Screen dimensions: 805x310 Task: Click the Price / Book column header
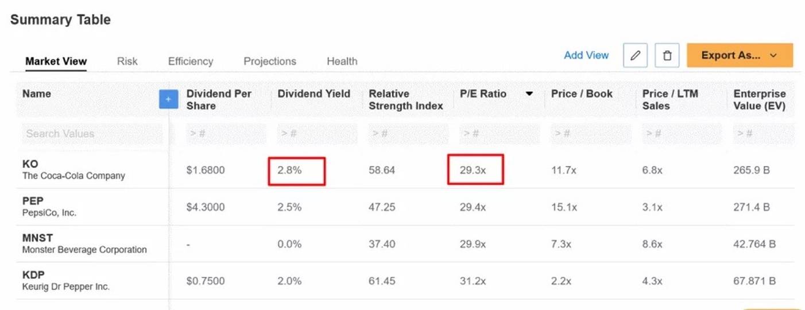tap(582, 94)
